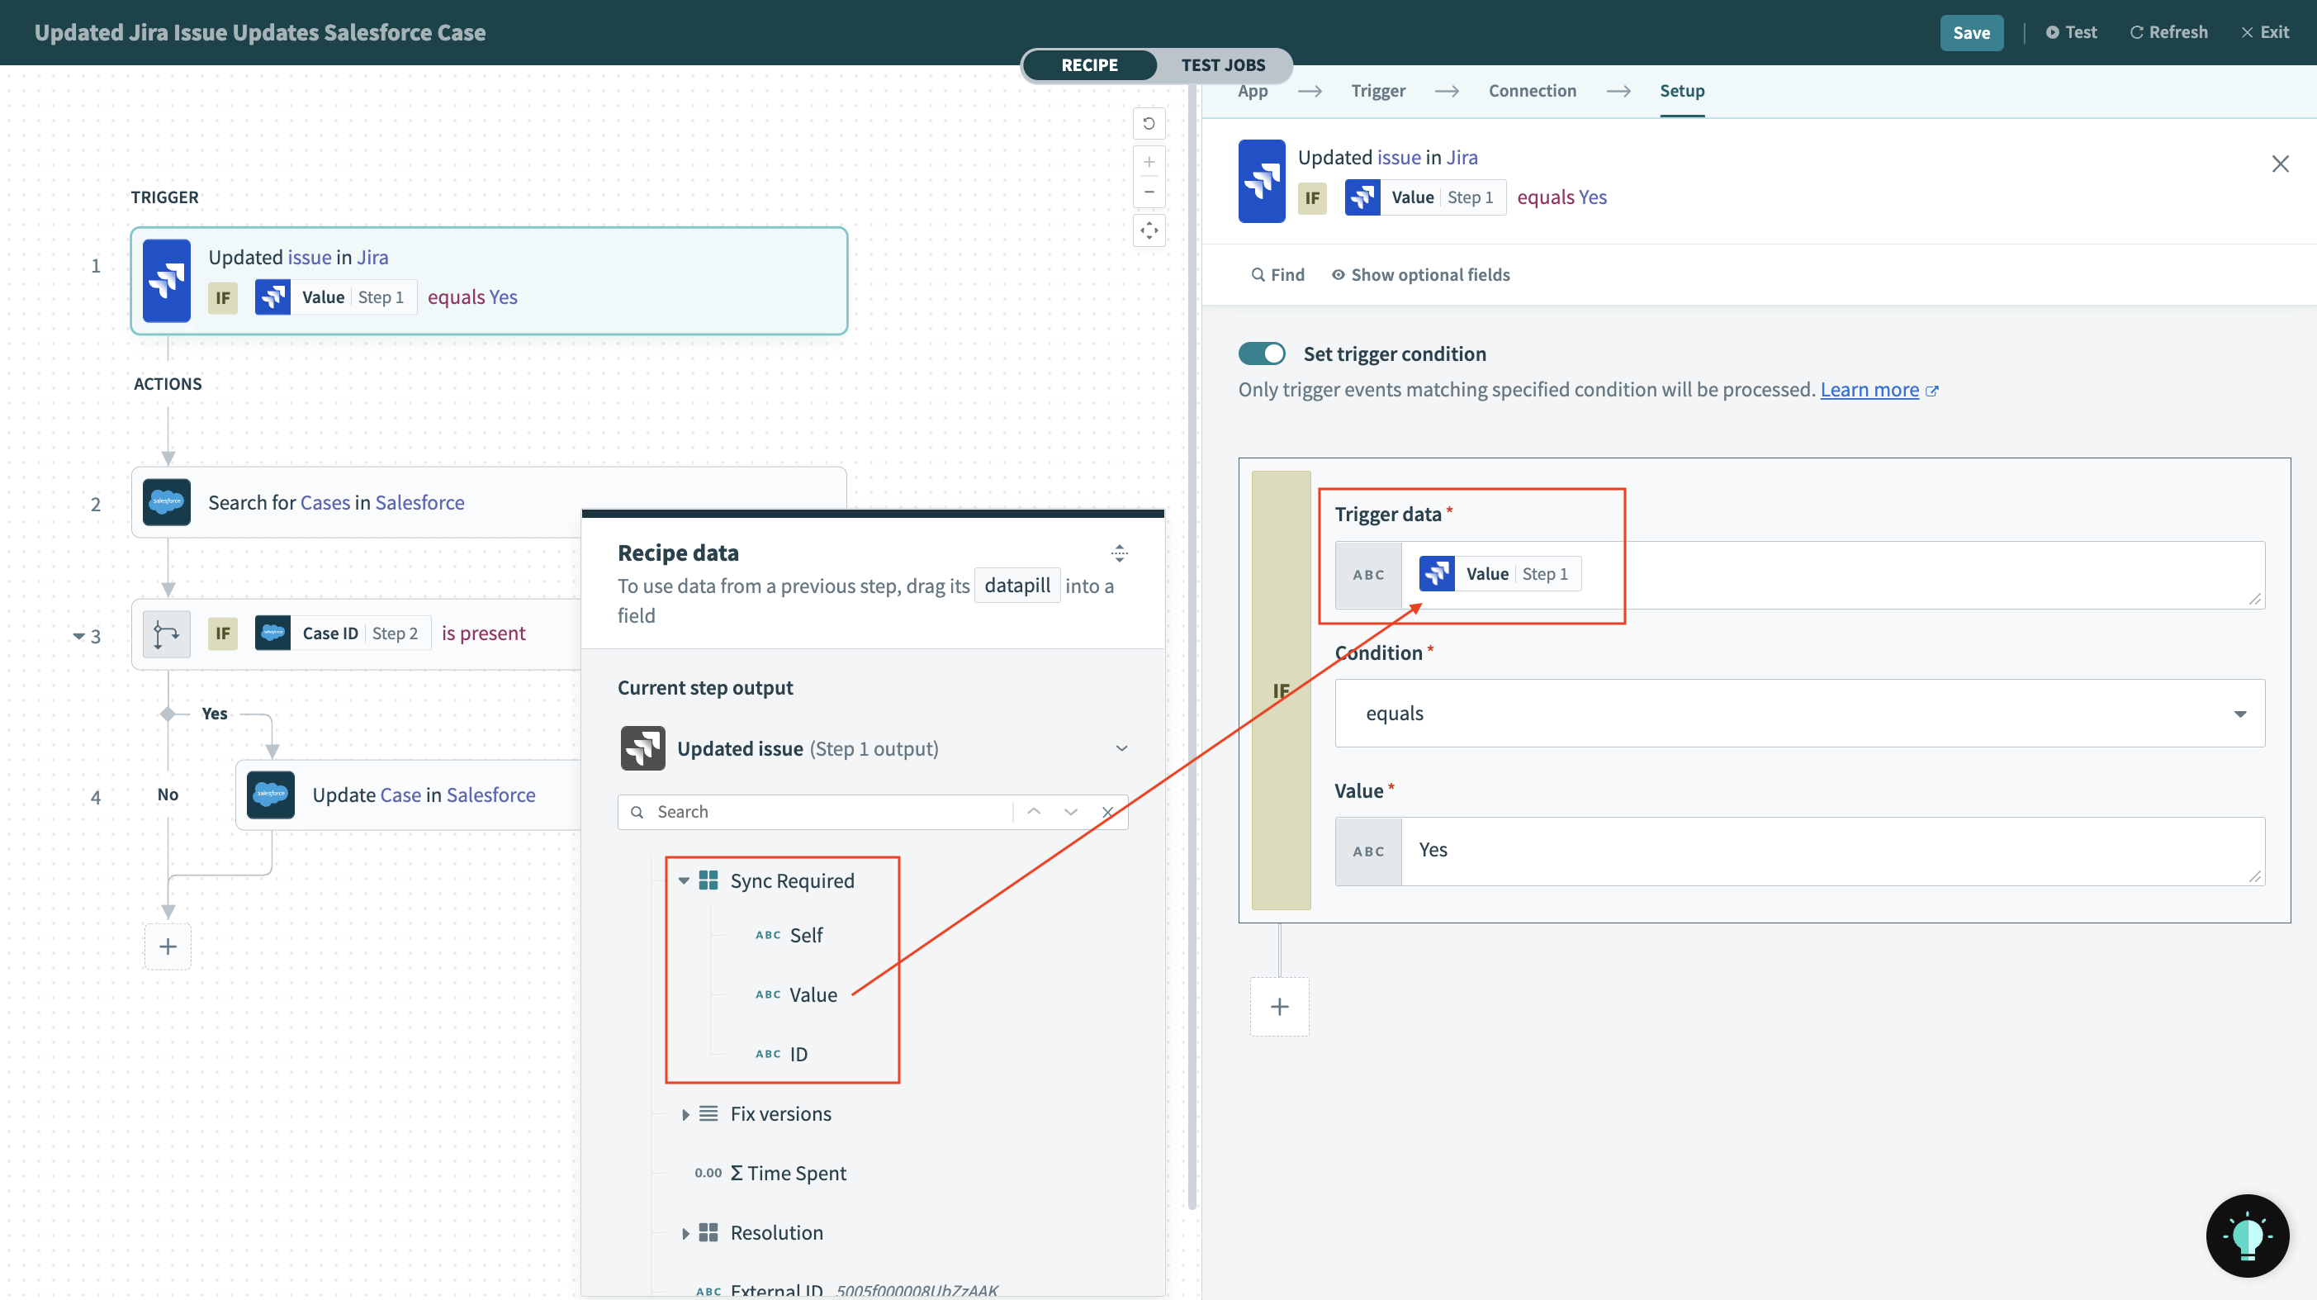Reset the canvas view with the circular arrow icon

coord(1149,123)
